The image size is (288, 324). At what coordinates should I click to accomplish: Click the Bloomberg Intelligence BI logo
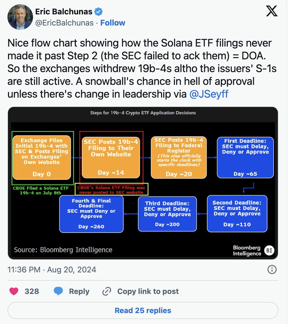coord(269,250)
